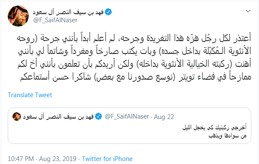Viewport: 259px width, 164px height.
Task: Open the tweet options chevron menu
Action: (248, 11)
